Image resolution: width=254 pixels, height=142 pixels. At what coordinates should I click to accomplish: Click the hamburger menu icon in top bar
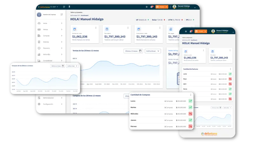tap(64, 7)
